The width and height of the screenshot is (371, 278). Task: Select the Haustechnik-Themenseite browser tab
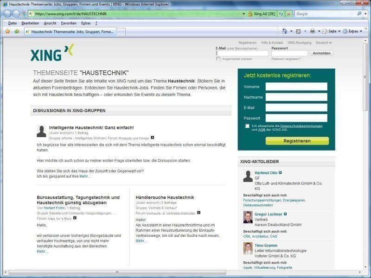pyautogui.click(x=70, y=32)
